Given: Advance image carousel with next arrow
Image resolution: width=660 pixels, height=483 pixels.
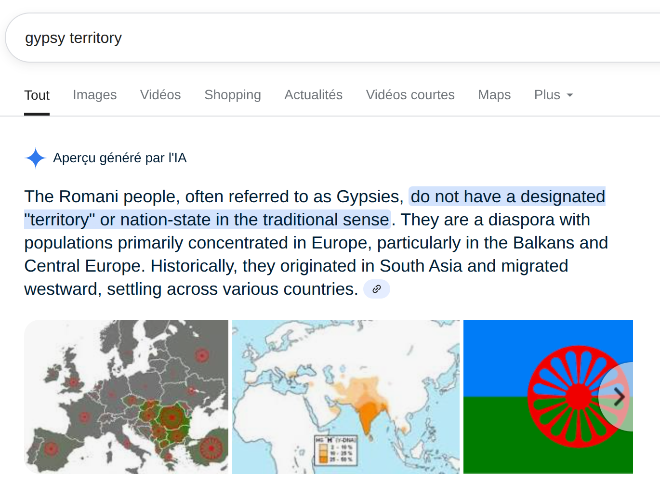Looking at the screenshot, I should coord(619,397).
